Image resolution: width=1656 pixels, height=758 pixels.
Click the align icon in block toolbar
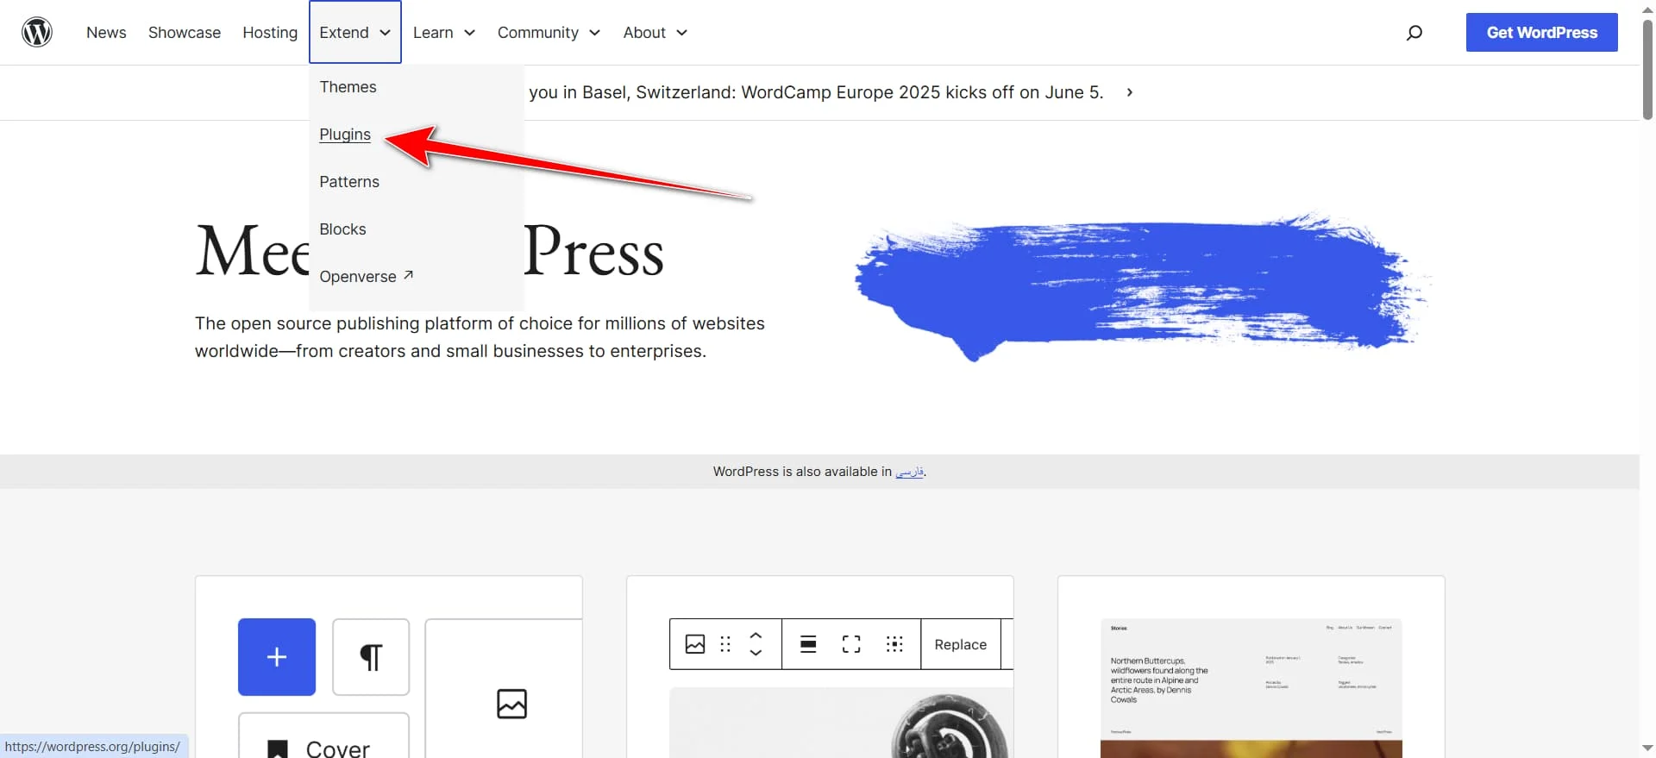808,644
